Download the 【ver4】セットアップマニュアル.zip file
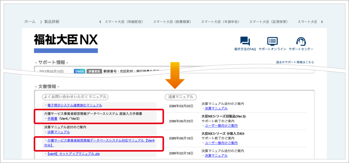 click(x=73, y=155)
